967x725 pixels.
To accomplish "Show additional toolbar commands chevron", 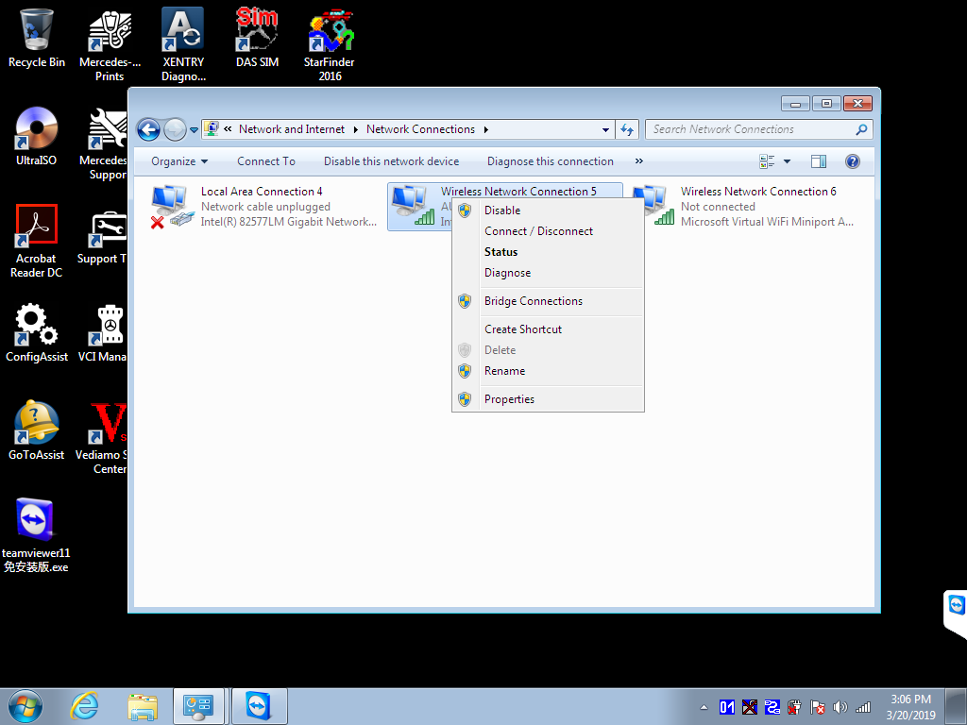I will (x=639, y=160).
